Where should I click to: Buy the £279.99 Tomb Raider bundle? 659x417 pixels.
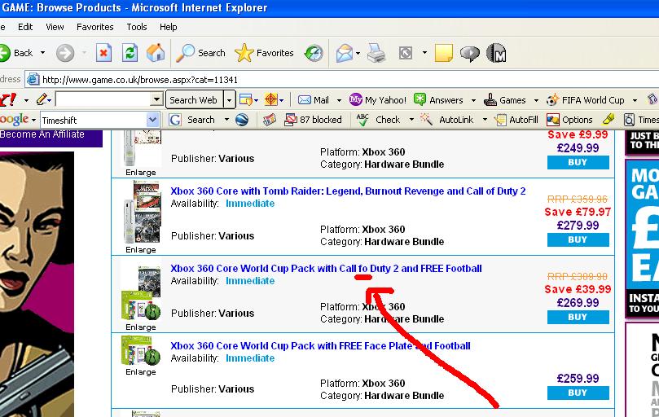point(578,239)
